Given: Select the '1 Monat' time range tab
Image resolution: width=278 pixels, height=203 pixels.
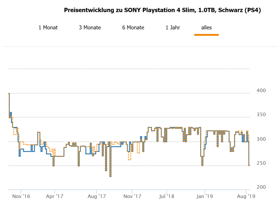Looking at the screenshot, I should [48, 27].
